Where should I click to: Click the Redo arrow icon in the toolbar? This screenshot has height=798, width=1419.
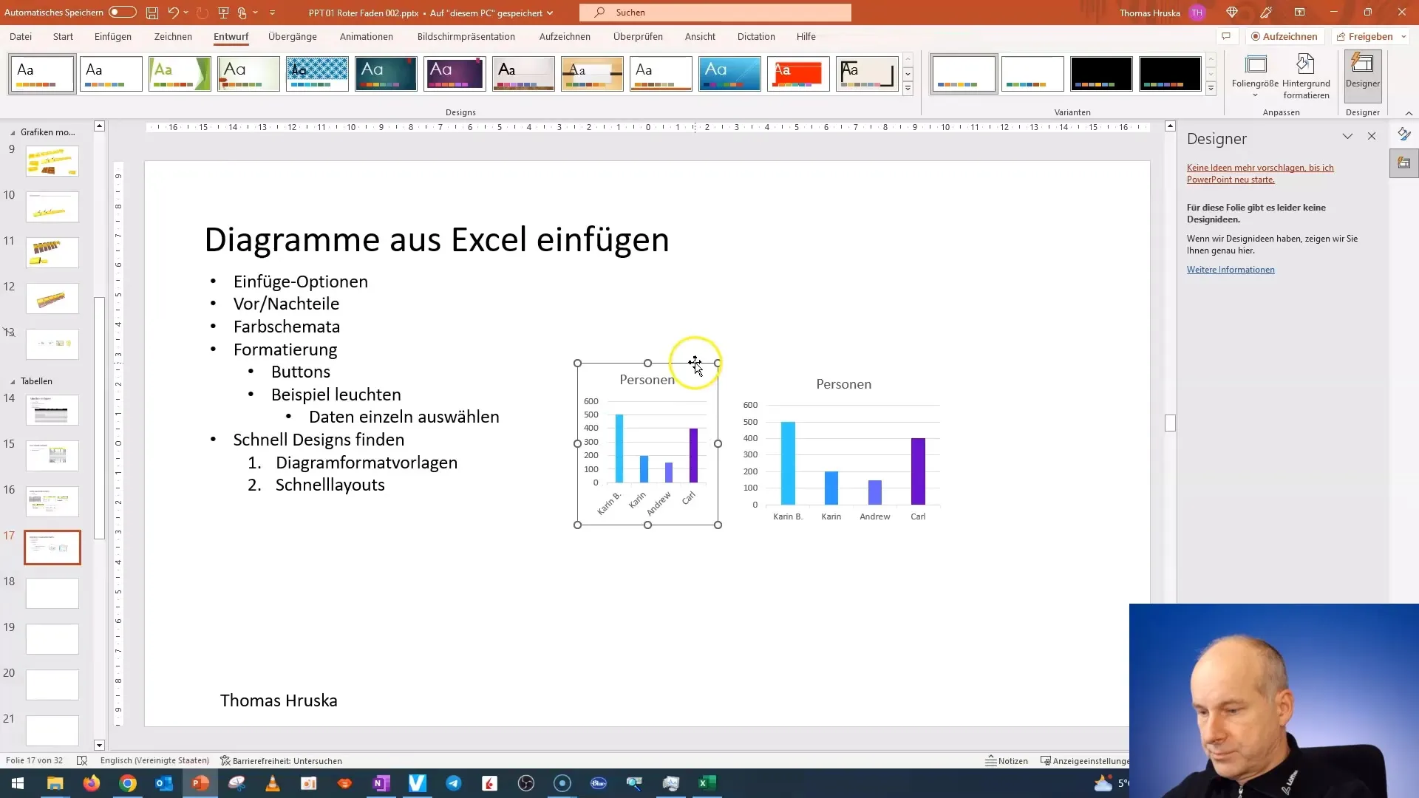200,12
